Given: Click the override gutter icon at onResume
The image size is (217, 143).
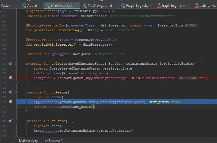Looking at the screenshot, I should point(11,92).
